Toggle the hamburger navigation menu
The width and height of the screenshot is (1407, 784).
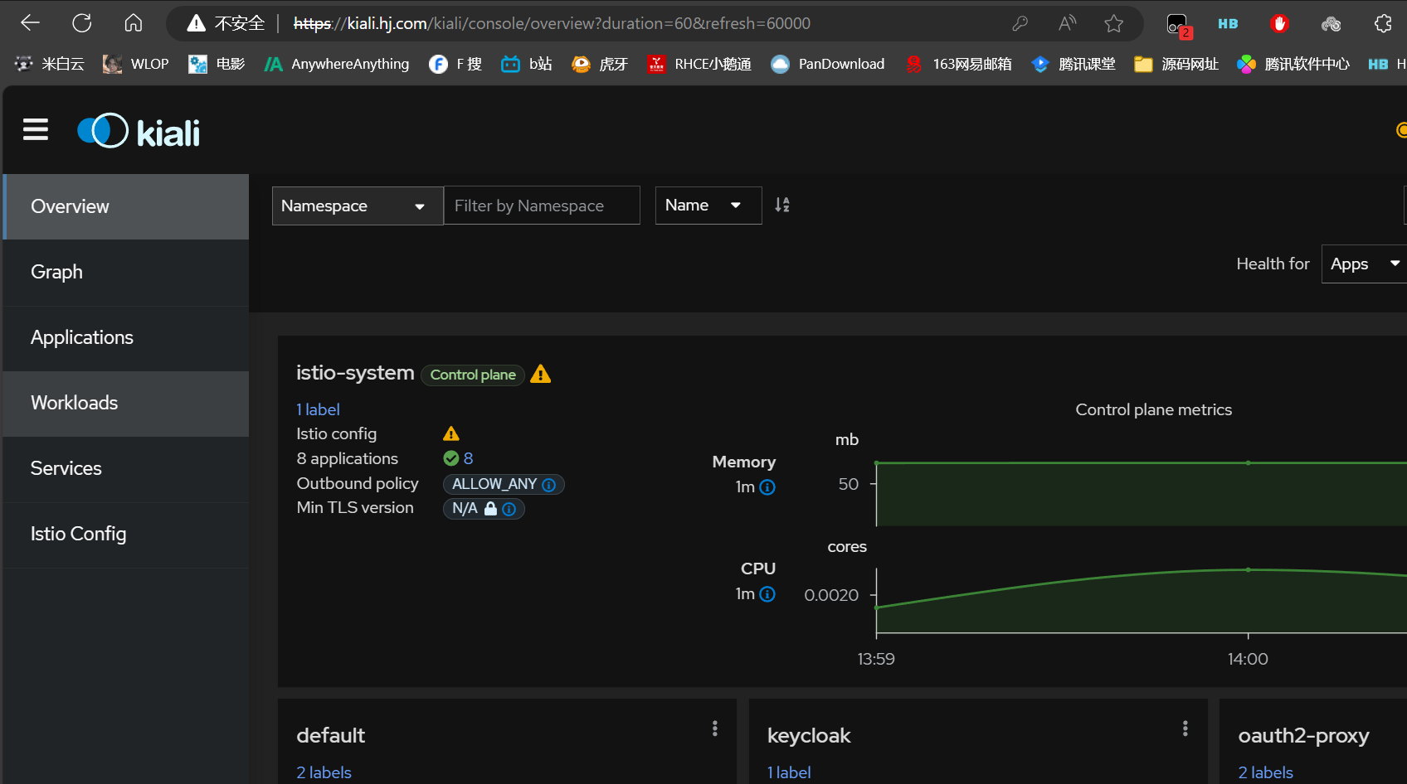point(35,130)
